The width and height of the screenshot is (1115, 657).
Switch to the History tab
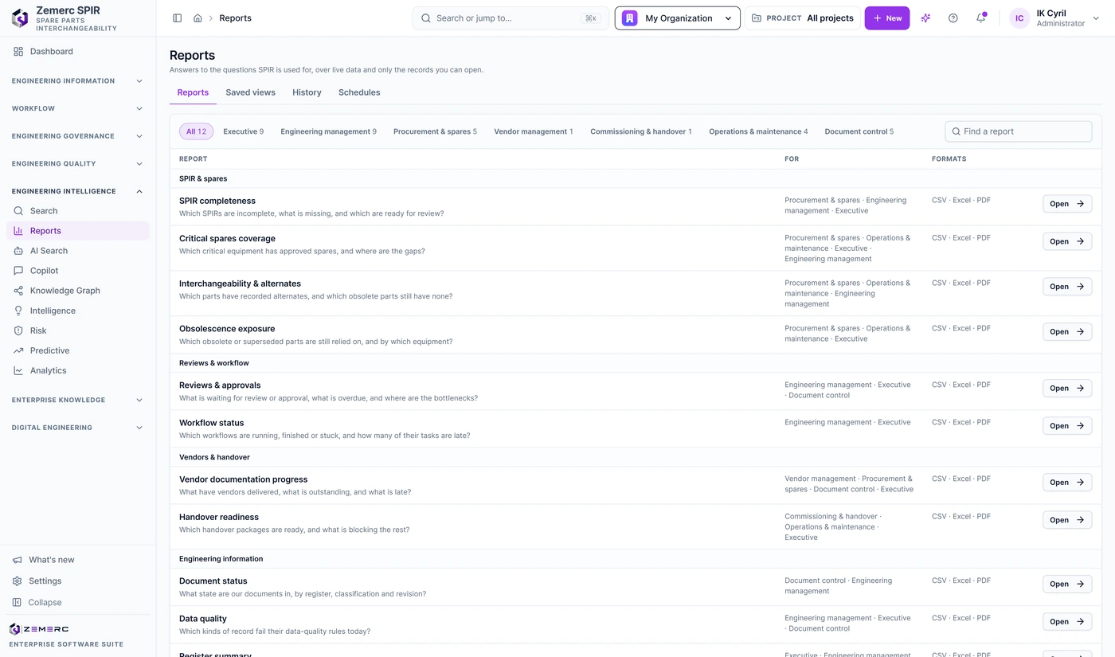click(x=307, y=92)
